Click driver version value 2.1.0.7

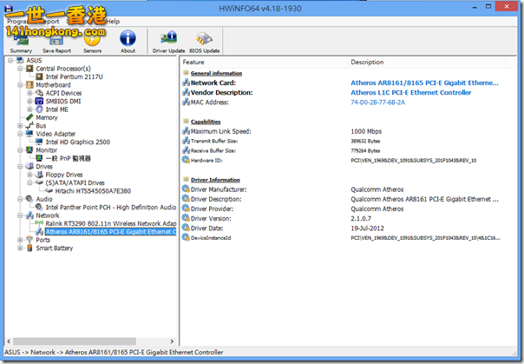pos(361,218)
